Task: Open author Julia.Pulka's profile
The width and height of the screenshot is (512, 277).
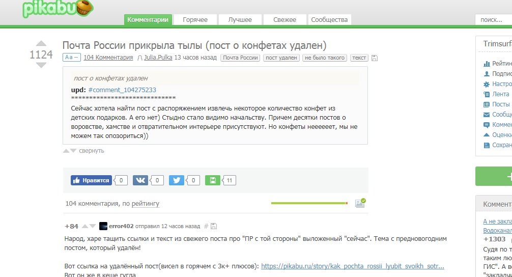Action: (x=158, y=58)
